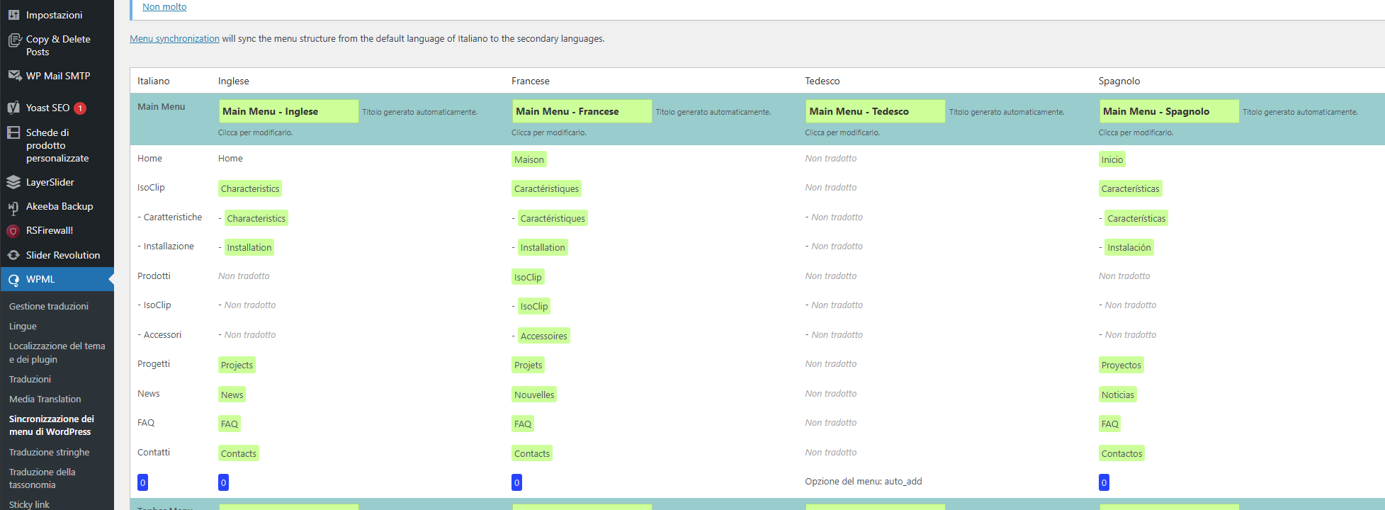This screenshot has height=510, width=1385.
Task: Open Gestione traduzioni submenu
Action: (x=49, y=306)
